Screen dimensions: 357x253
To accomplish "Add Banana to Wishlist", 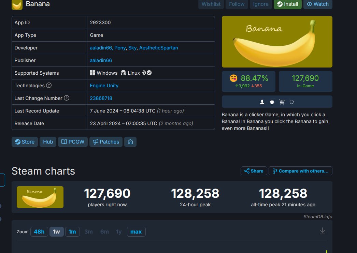I will point(211,4).
